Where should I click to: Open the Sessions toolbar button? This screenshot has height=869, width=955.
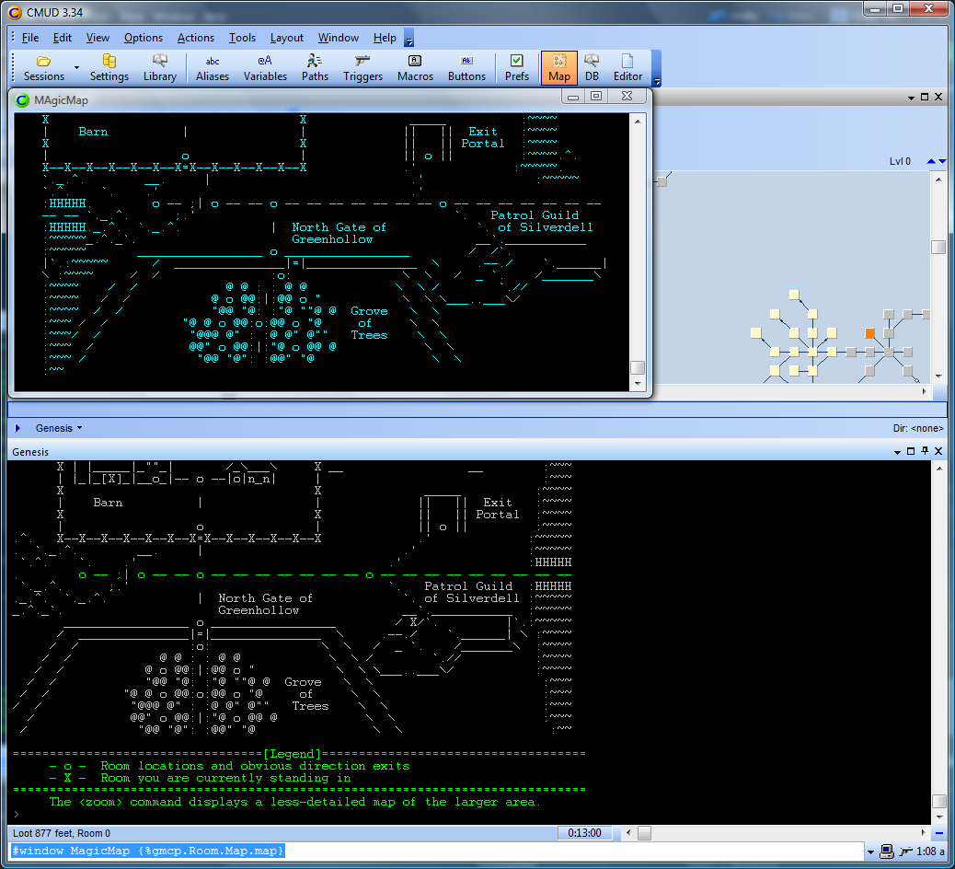click(44, 67)
